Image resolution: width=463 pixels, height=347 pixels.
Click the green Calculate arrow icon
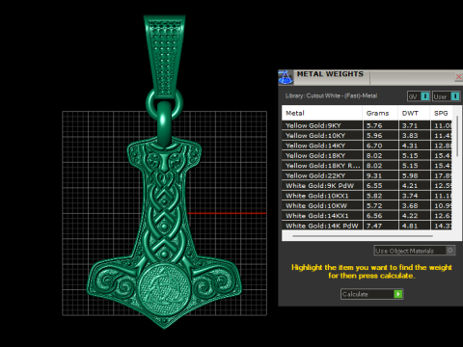(398, 294)
